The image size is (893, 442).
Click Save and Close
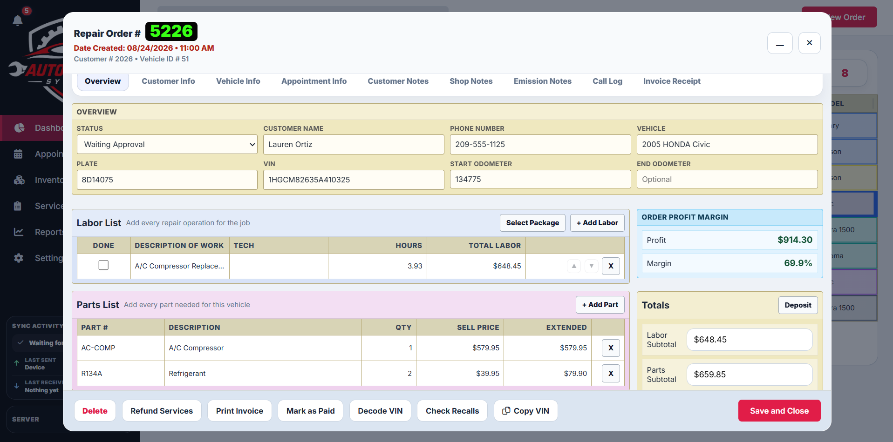(779, 411)
